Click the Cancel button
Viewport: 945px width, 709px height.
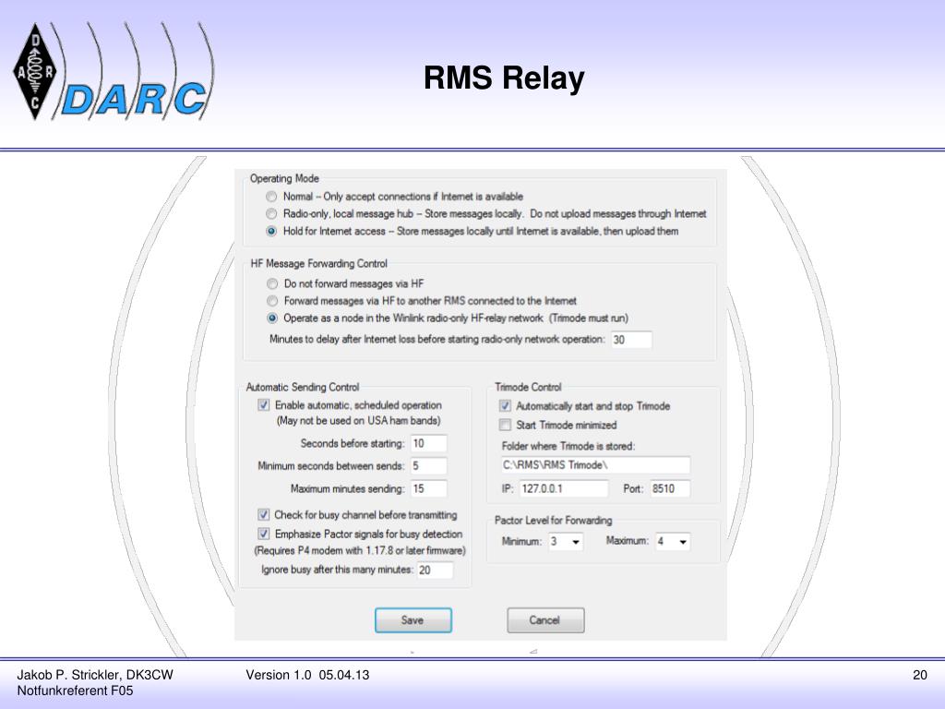(545, 620)
